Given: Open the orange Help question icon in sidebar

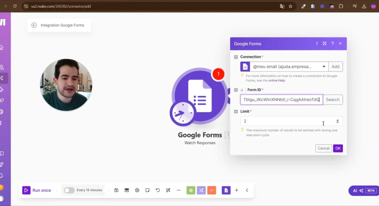Looking at the screenshot, I should click(1, 187).
